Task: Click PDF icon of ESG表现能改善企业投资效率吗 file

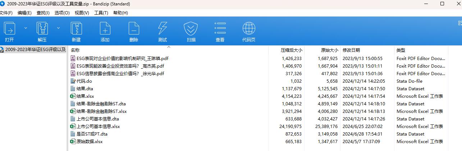Action: tap(73, 66)
